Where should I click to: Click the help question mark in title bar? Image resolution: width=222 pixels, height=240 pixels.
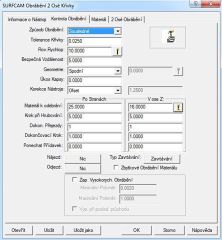click(x=195, y=3)
